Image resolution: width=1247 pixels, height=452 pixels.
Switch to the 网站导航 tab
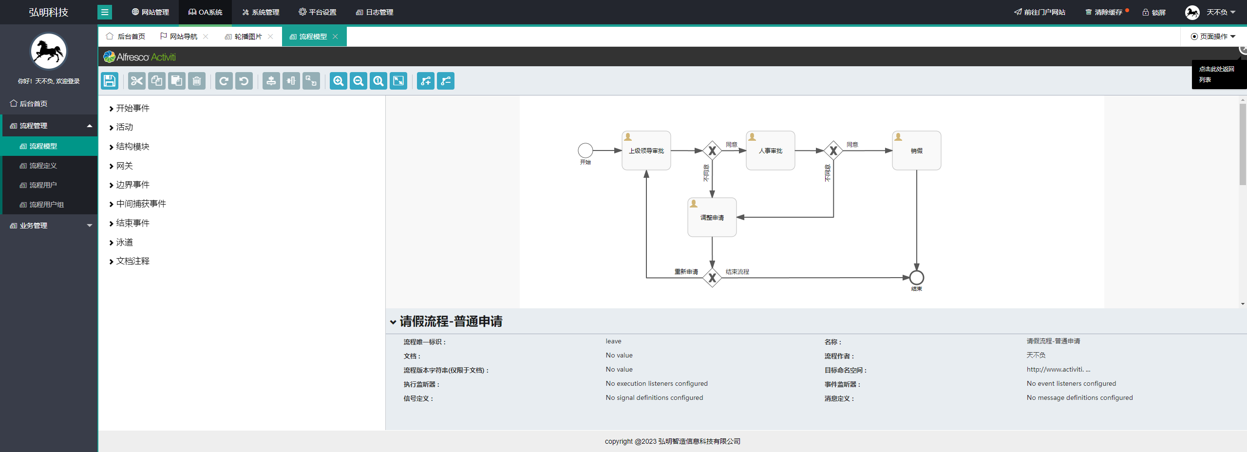(179, 37)
